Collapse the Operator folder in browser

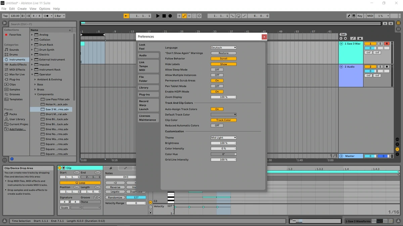(x=32, y=74)
